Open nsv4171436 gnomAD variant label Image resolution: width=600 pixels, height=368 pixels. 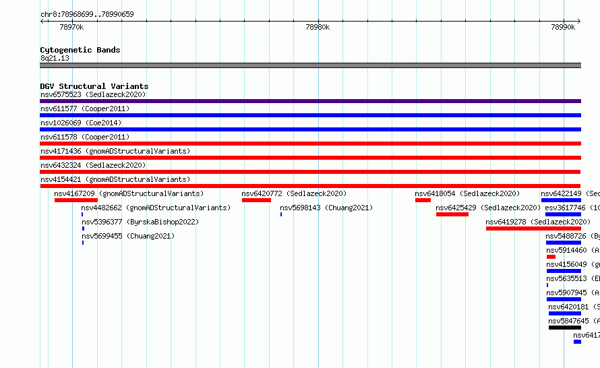pos(115,151)
